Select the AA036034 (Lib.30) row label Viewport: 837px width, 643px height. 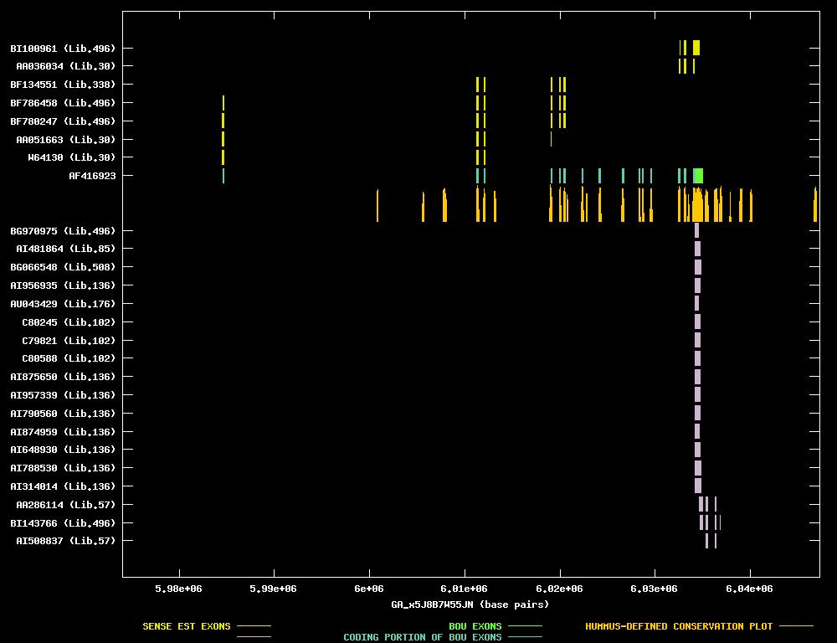[x=65, y=66]
